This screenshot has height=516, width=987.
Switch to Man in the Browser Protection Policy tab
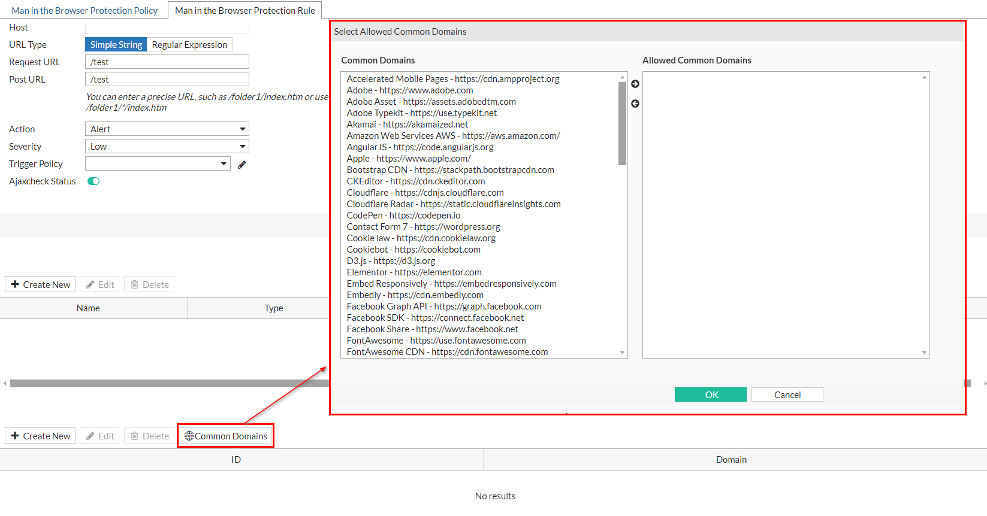tap(84, 11)
